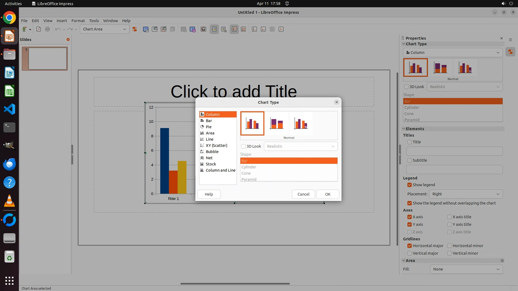Uncheck Show legend in sidebar
The width and height of the screenshot is (518, 291).
point(410,185)
